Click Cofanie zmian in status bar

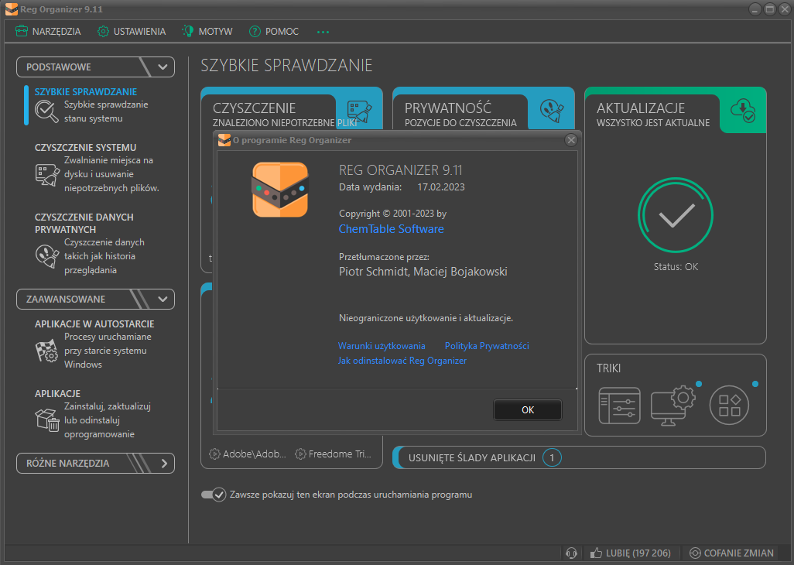(732, 553)
